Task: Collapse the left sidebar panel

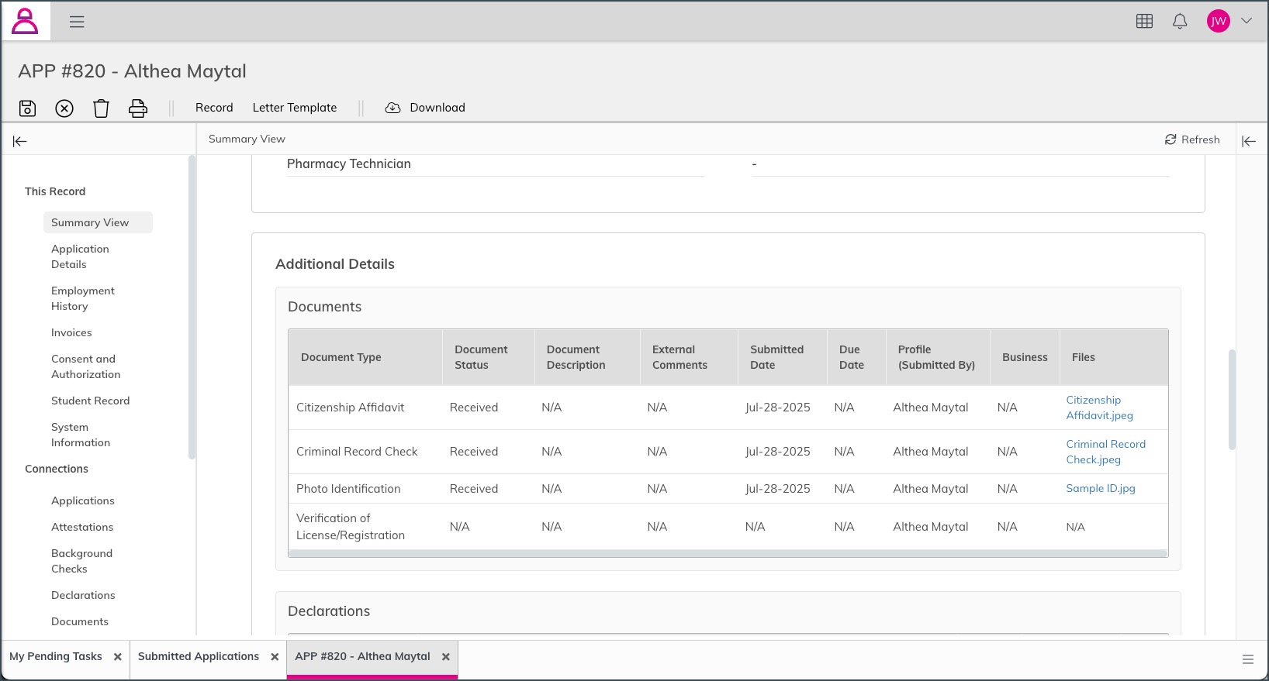Action: pyautogui.click(x=20, y=141)
